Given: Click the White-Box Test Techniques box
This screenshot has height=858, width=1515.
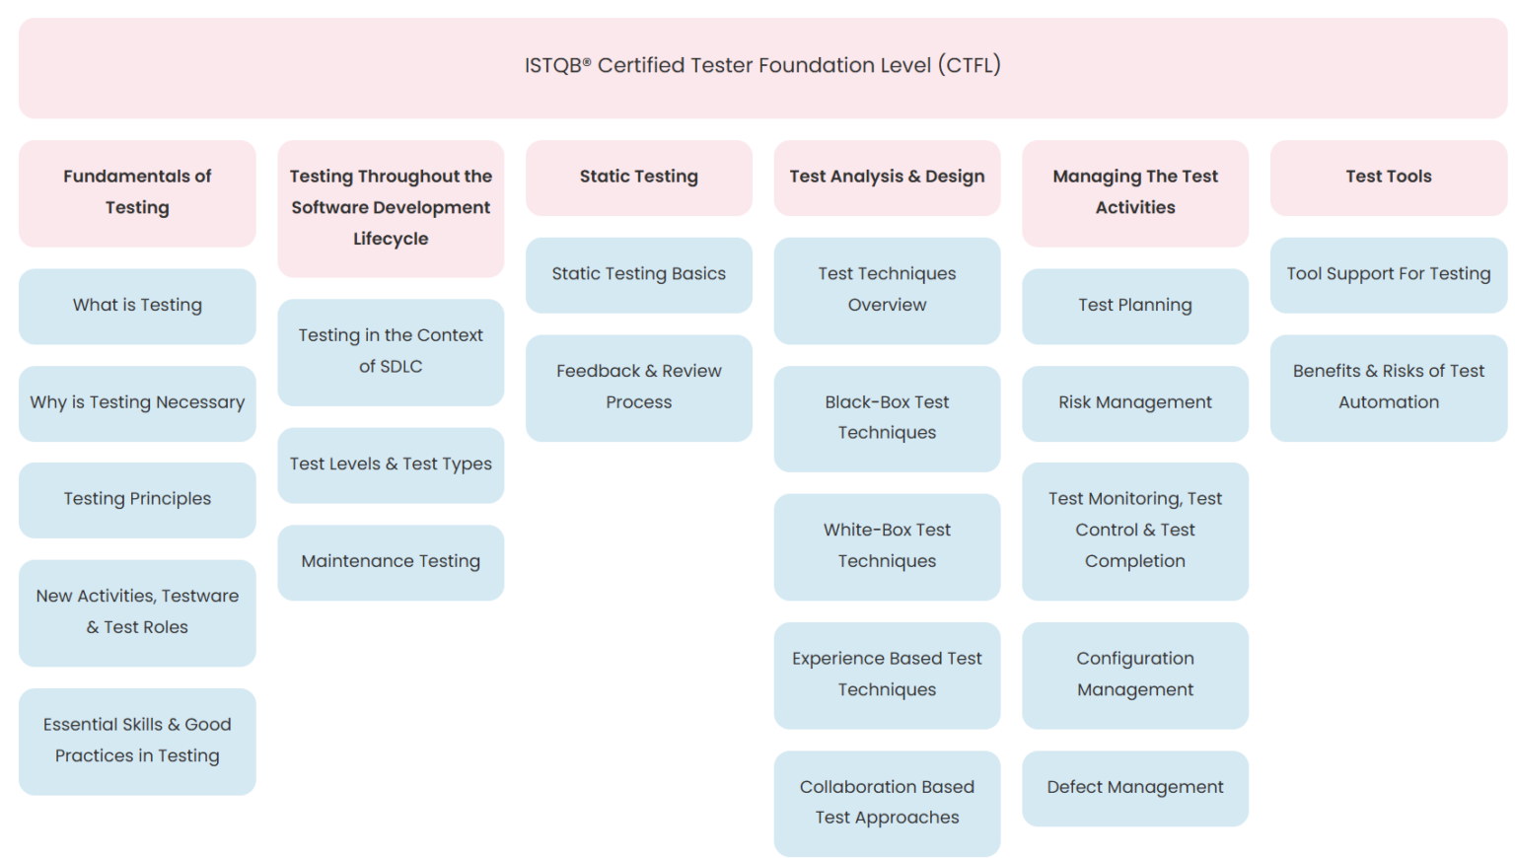Looking at the screenshot, I should tap(887, 546).
